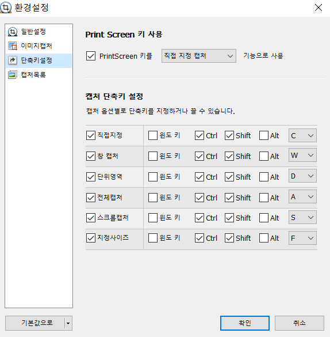330x337 pixels.
Task: Open the 직접 지정 캡처 dropdown
Action: coord(199,56)
